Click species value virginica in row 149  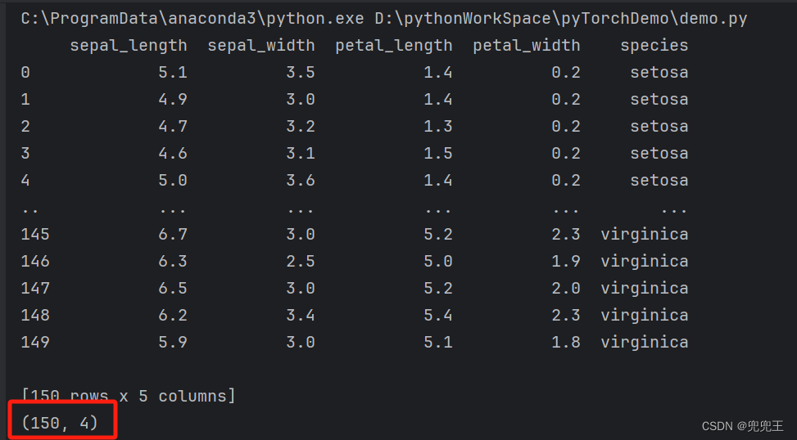click(x=645, y=342)
